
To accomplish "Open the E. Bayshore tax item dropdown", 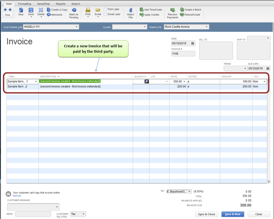I will [x=189, y=192].
